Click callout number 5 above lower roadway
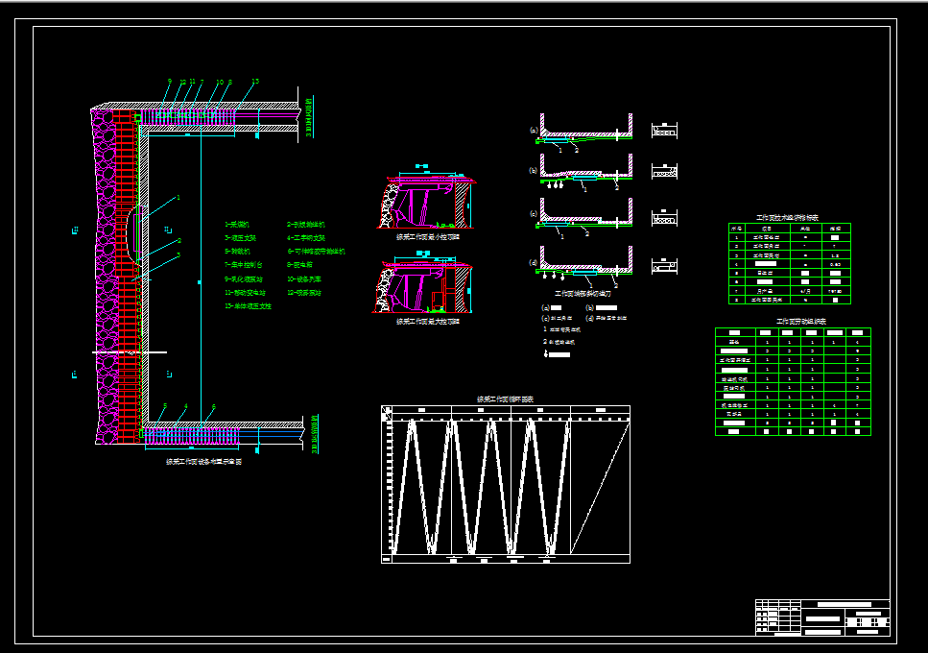Viewport: 928px width, 653px height. coord(165,406)
